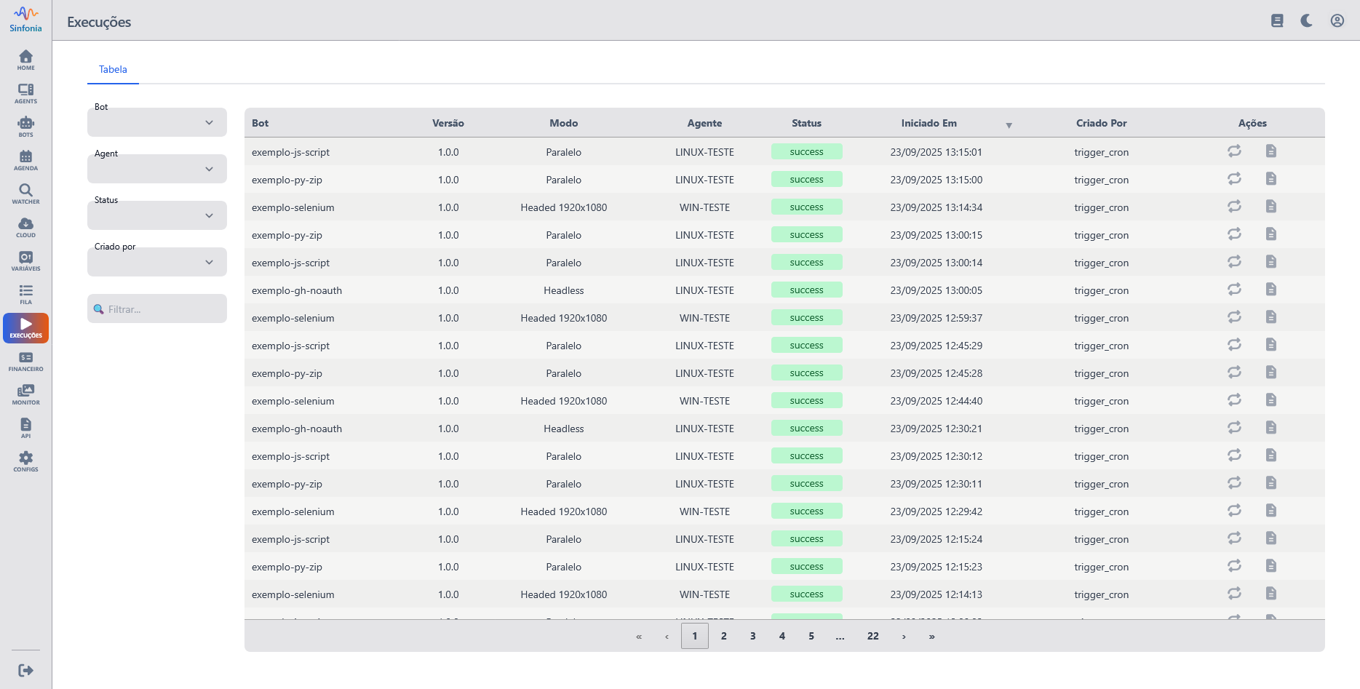Open the Monitor sidebar page

(25, 394)
